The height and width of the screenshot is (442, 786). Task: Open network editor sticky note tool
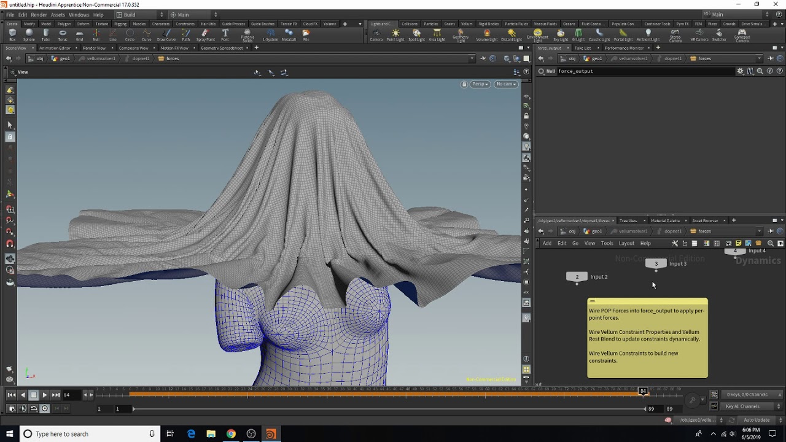[738, 243]
